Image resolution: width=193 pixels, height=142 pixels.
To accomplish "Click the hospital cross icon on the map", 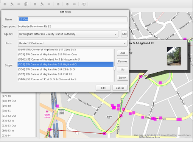I will (47, 111).
